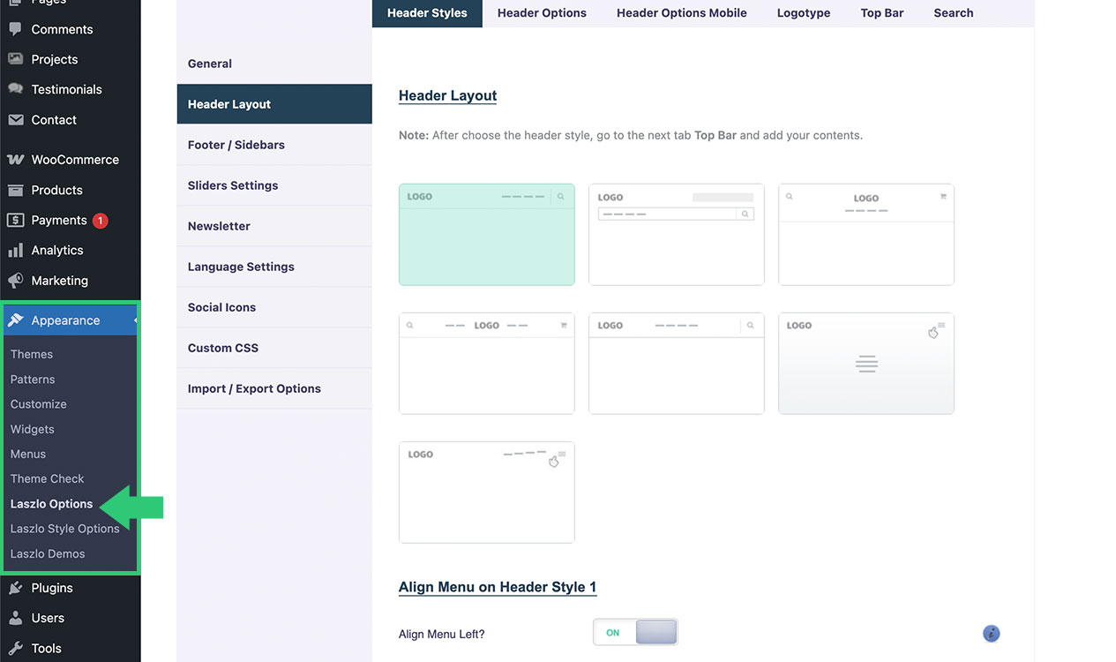Click the Users person icon
Image resolution: width=1116 pixels, height=662 pixels.
click(x=16, y=618)
